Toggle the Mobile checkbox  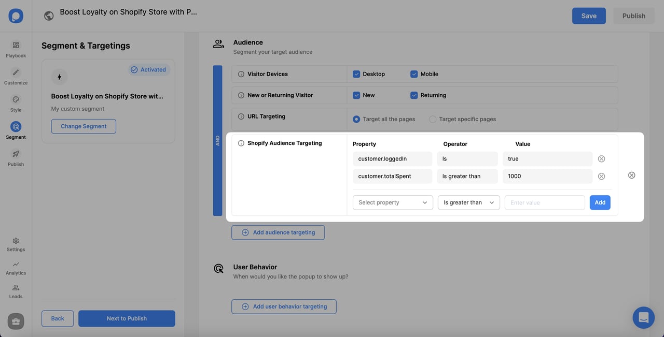coord(414,74)
